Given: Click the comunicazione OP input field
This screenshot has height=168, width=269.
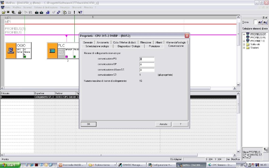Looking at the screenshot, I should [147, 64].
